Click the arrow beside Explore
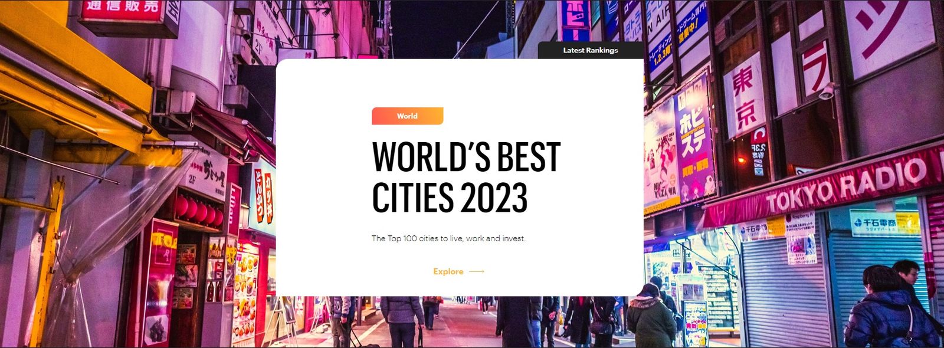Viewport: 944px width, 348px height. click(x=477, y=271)
